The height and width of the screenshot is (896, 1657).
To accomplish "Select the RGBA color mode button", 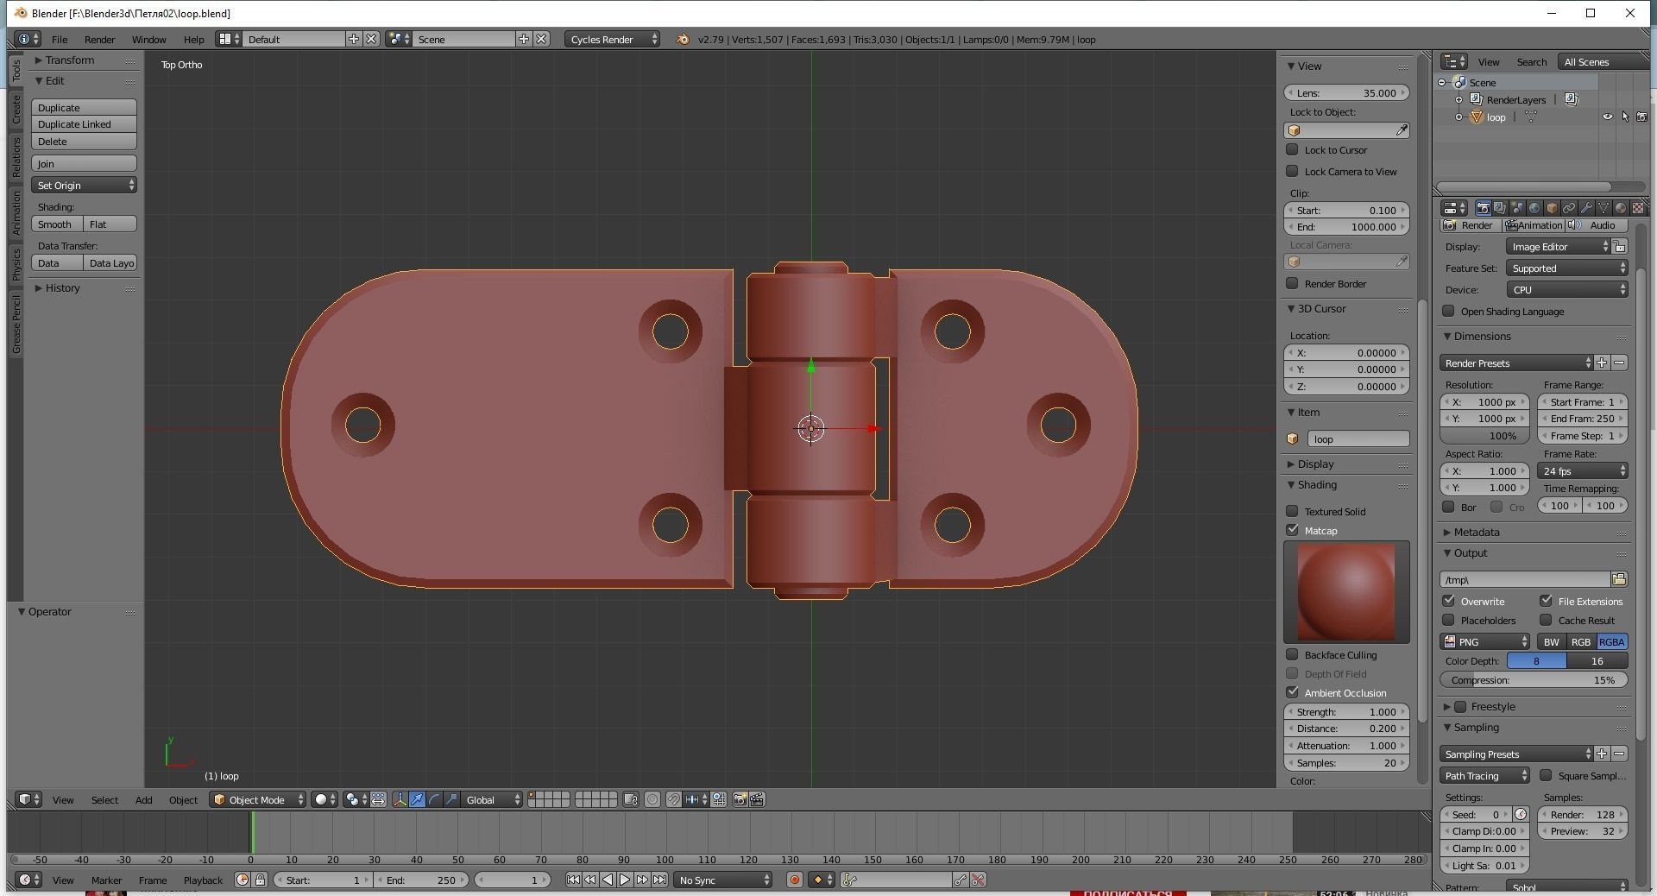I will [1611, 641].
